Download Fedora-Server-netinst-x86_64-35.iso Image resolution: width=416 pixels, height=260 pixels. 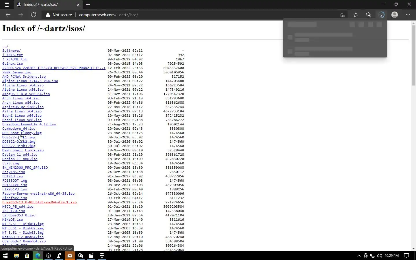point(38,194)
